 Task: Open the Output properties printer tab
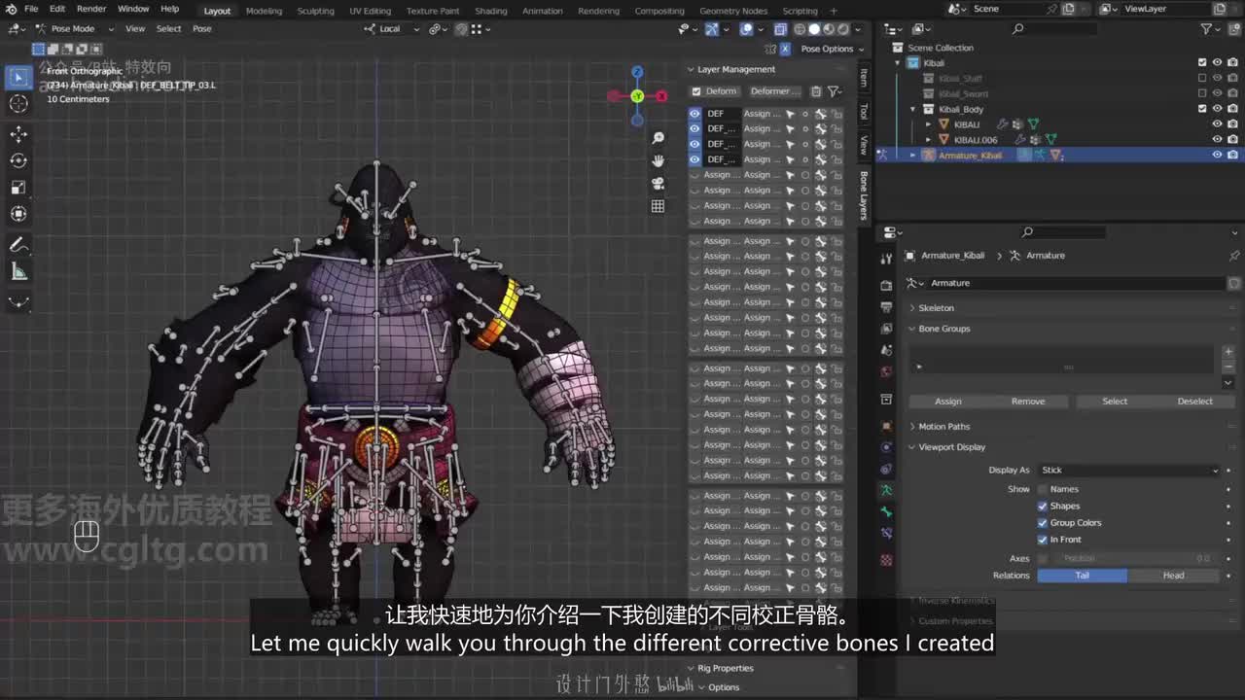click(x=886, y=307)
